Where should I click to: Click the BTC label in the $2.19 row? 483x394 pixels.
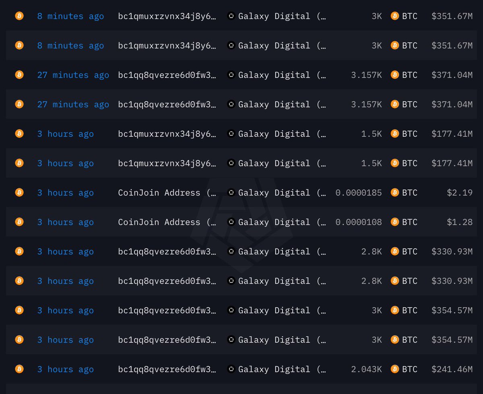tap(410, 193)
